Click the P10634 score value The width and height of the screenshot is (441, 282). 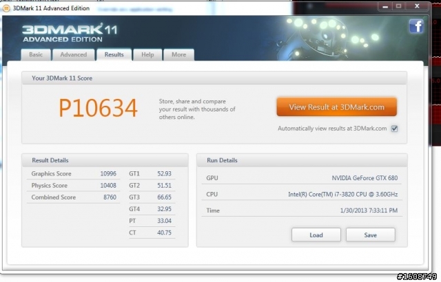[x=98, y=108]
